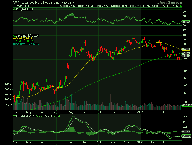
Task: Click the 84.68 MA(50) price tag
Action: [x=186, y=49]
